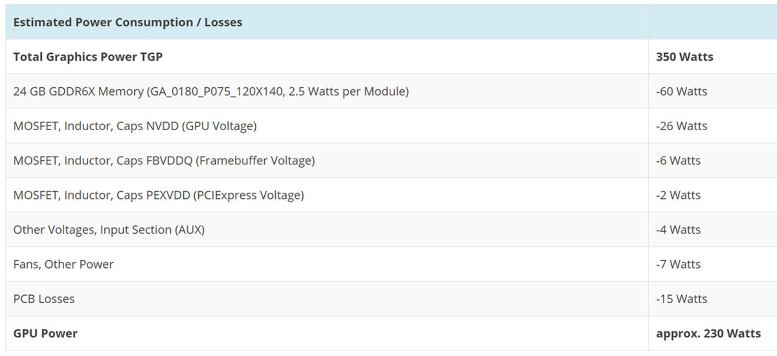
Task: Click the empty header cell above 350 Watts
Action: (713, 22)
